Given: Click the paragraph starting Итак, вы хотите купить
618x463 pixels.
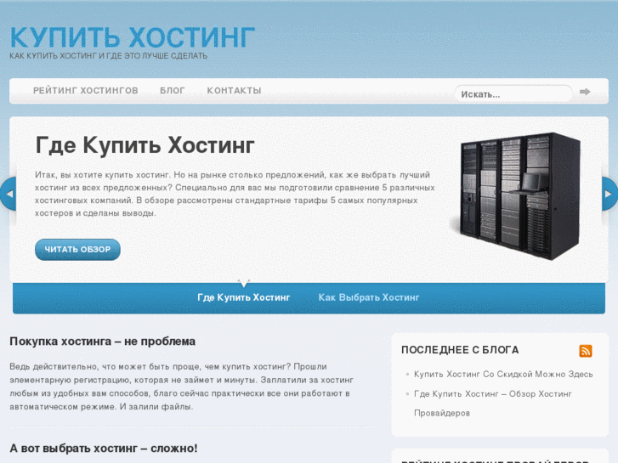Looking at the screenshot, I should click(x=235, y=194).
